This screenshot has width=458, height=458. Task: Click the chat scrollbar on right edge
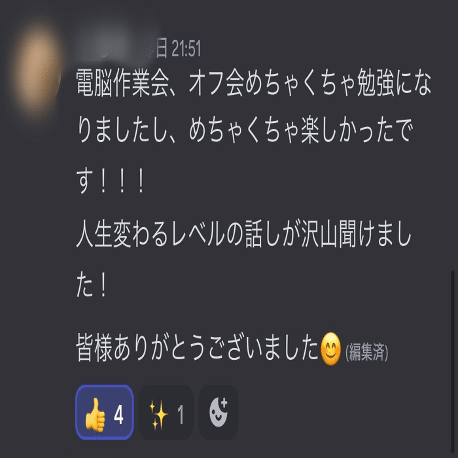click(453, 362)
